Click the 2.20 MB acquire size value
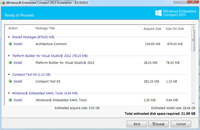This screenshot has width=200, height=130. [x=150, y=100]
